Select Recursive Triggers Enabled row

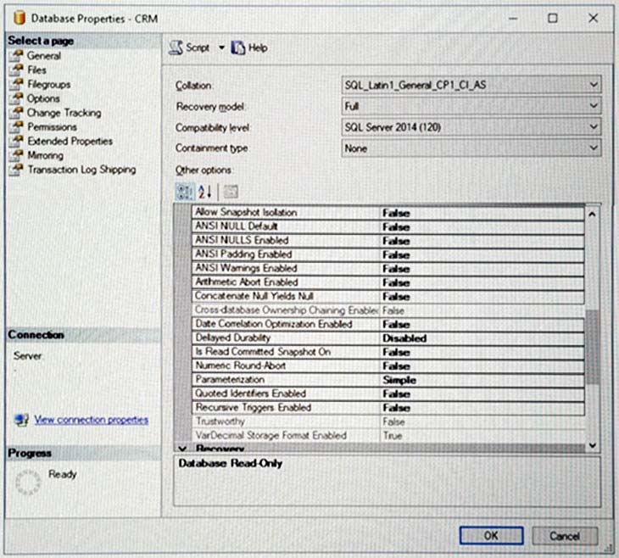[388, 408]
